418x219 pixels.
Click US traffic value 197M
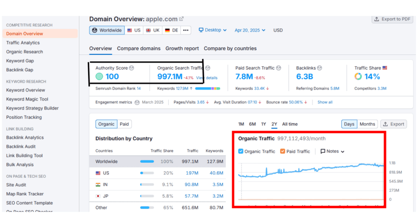[192, 173]
